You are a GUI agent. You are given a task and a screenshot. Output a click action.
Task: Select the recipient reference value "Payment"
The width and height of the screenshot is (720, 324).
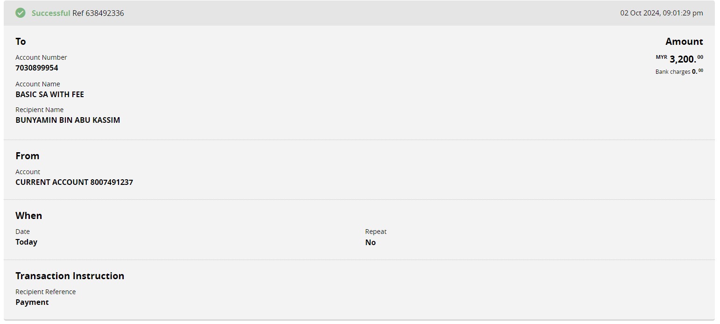click(32, 302)
